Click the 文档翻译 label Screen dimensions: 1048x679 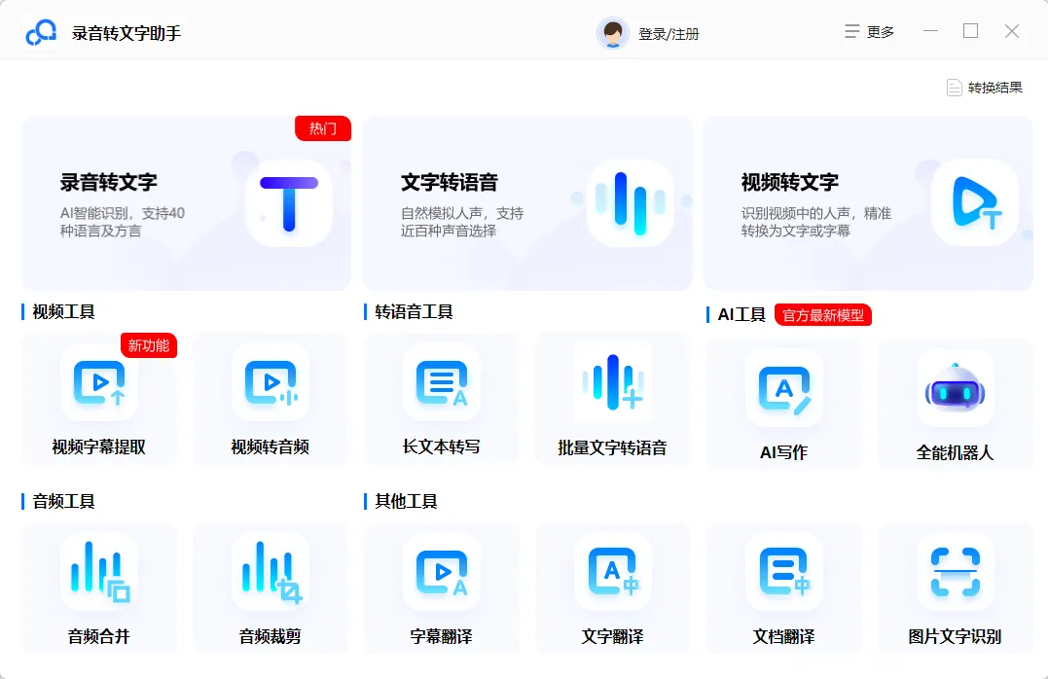click(783, 636)
